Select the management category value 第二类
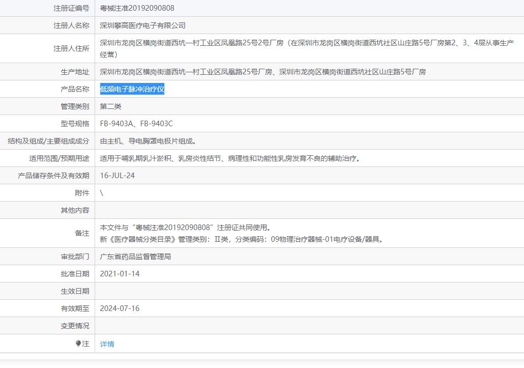This screenshot has width=524, height=368. (x=110, y=106)
